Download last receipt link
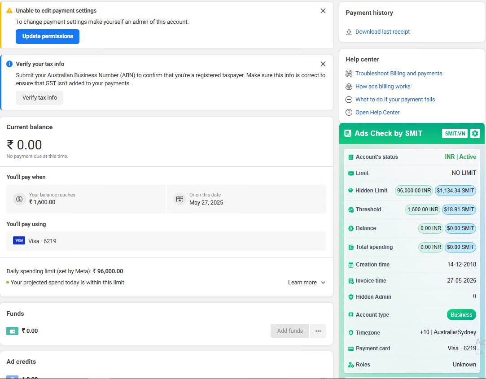Screen dimensions: 486x379 (x=382, y=31)
